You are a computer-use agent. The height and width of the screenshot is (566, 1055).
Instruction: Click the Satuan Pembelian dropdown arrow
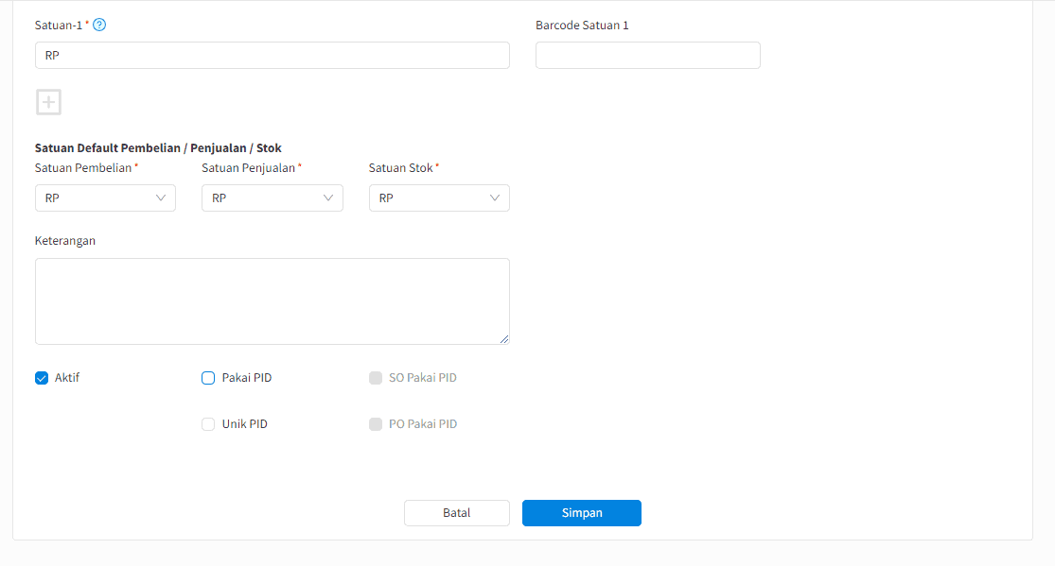(161, 197)
